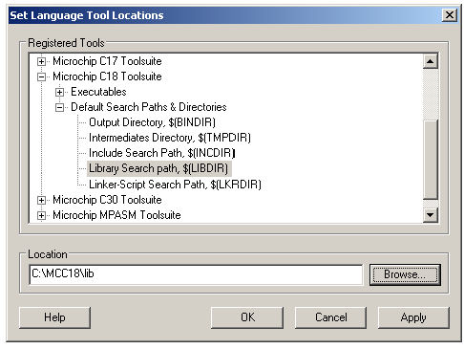Collapse Default Search Paths & Directories node

59,107
